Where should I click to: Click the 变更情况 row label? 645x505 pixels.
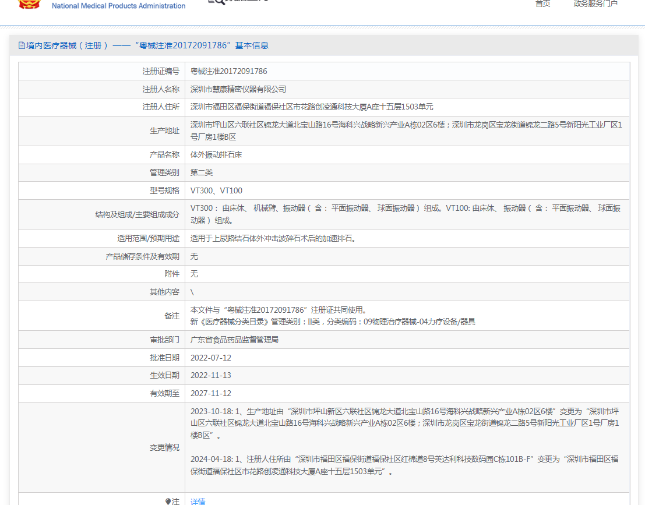click(x=164, y=447)
